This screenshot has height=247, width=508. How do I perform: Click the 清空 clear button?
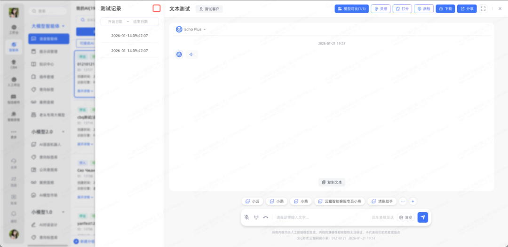pyautogui.click(x=405, y=217)
